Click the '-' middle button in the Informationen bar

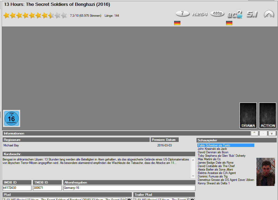(x=263, y=133)
